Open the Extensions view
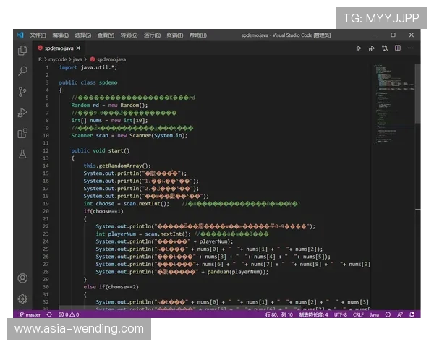 click(x=22, y=133)
